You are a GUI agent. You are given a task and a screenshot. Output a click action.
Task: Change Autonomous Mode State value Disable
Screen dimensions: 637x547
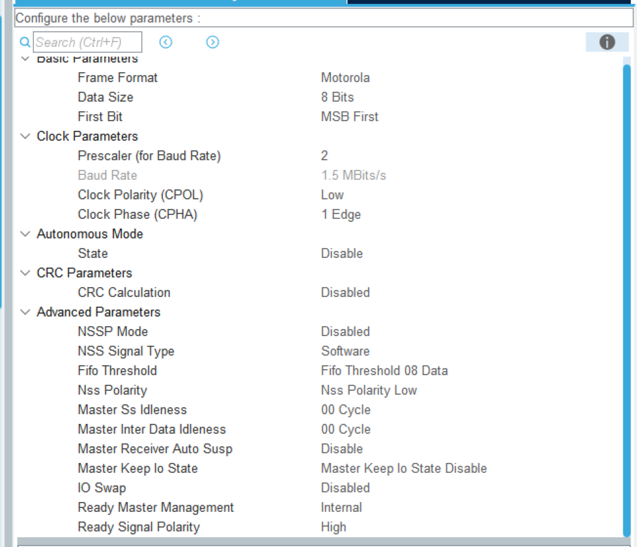click(x=342, y=253)
